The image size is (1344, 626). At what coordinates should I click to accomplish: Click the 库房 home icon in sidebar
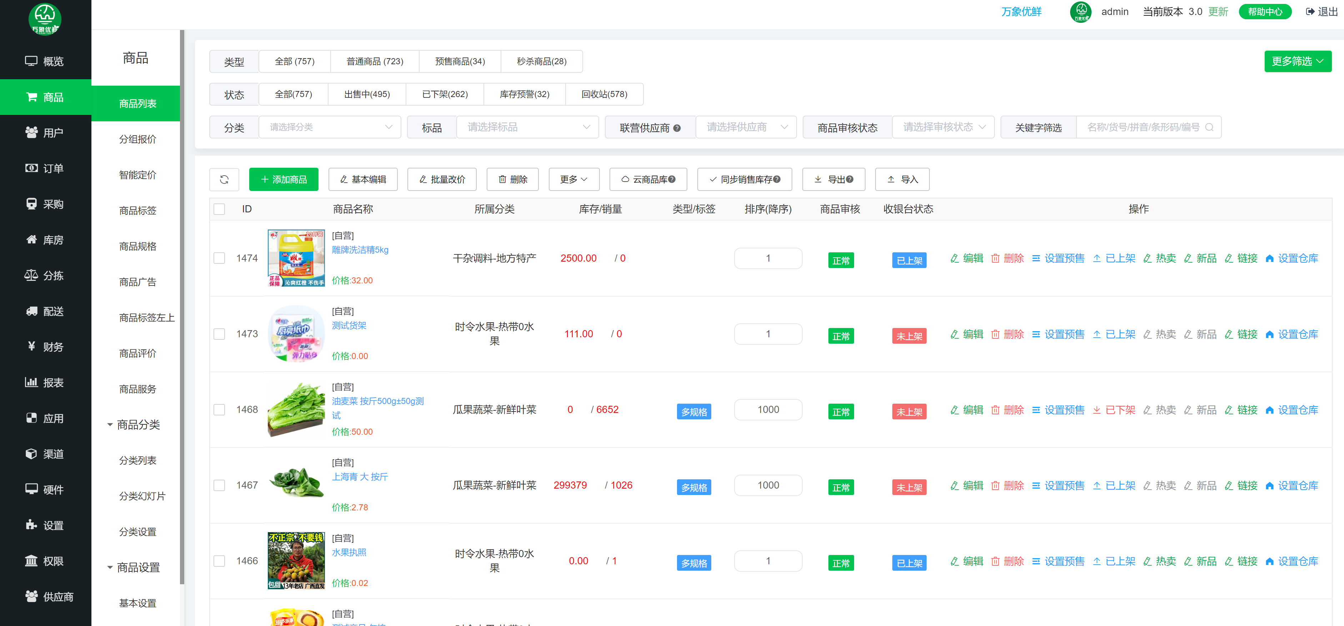tap(31, 239)
